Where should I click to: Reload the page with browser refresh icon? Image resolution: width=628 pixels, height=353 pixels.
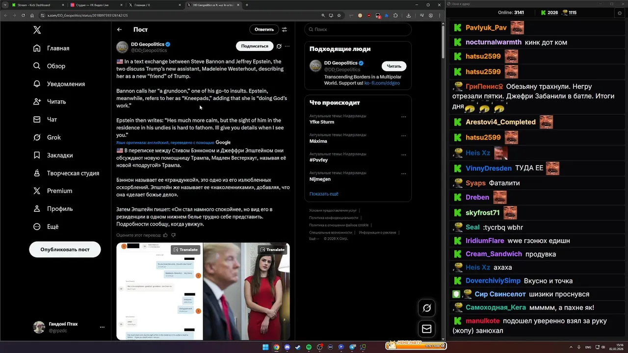coord(23,15)
